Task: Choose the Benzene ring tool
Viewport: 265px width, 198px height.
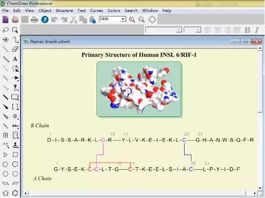Action: click(x=15, y=193)
